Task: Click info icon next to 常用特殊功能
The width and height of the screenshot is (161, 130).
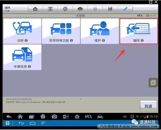Action: pos(71,40)
